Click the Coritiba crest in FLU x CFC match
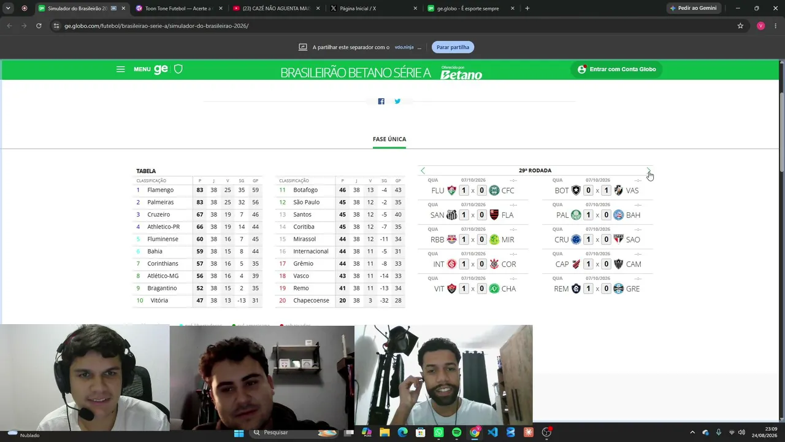Screen dimensions: 785x442 [x=494, y=190]
